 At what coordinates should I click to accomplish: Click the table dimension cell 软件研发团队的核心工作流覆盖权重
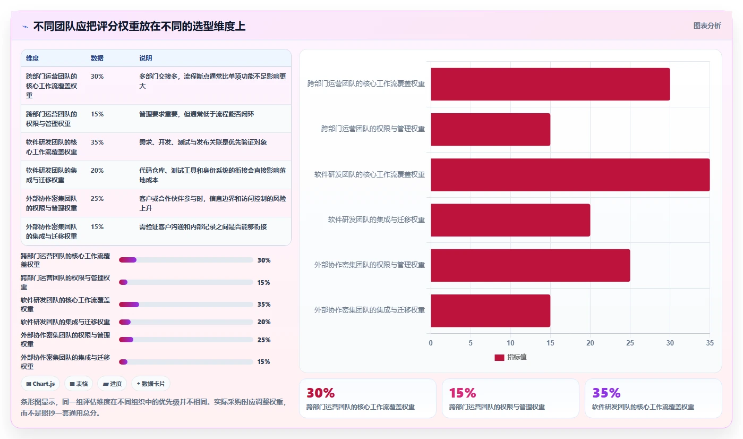click(52, 147)
